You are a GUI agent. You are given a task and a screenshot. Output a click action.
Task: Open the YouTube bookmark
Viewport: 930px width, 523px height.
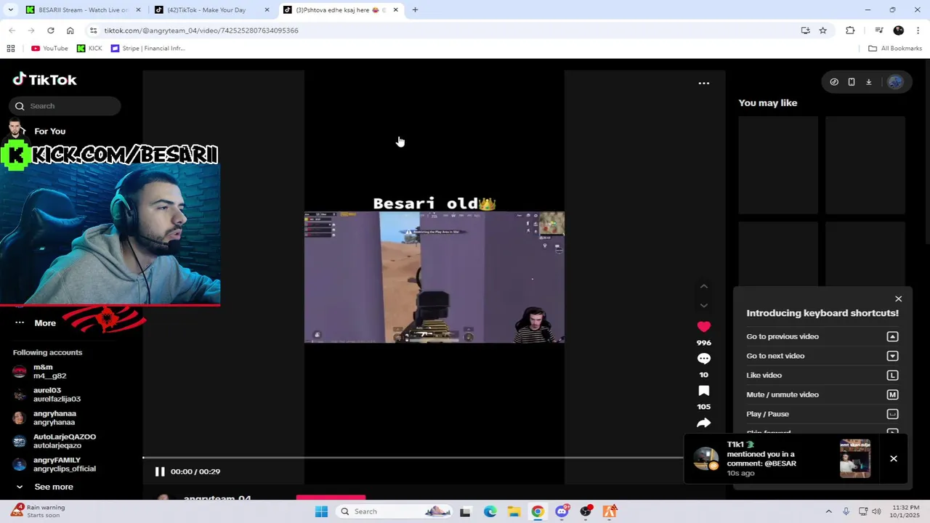(x=49, y=48)
